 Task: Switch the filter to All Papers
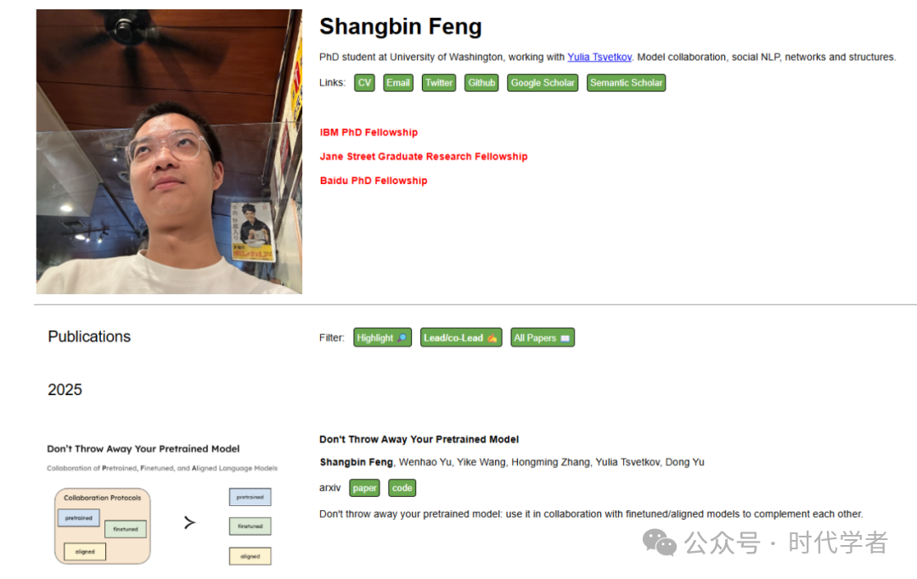[543, 338]
